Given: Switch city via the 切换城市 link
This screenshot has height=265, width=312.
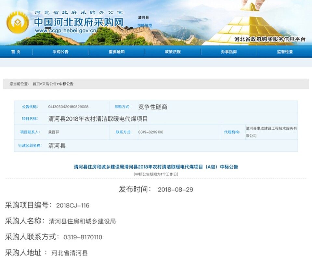Looking at the screenshot, I should click(144, 25).
